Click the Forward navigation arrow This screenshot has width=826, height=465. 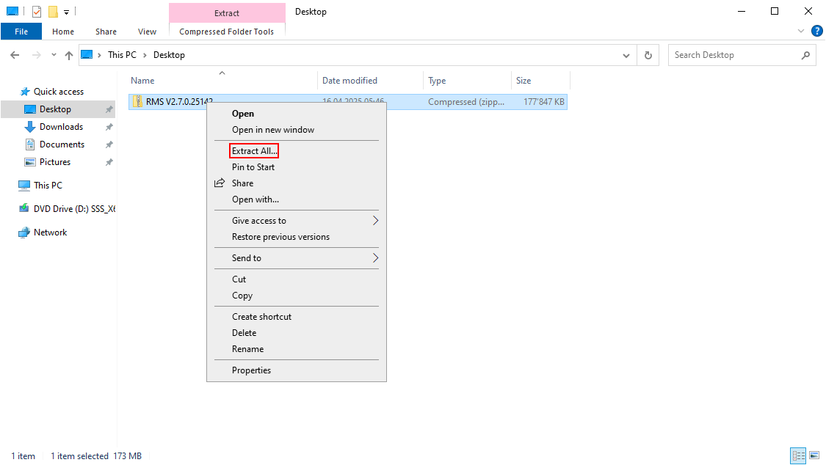[x=36, y=55]
